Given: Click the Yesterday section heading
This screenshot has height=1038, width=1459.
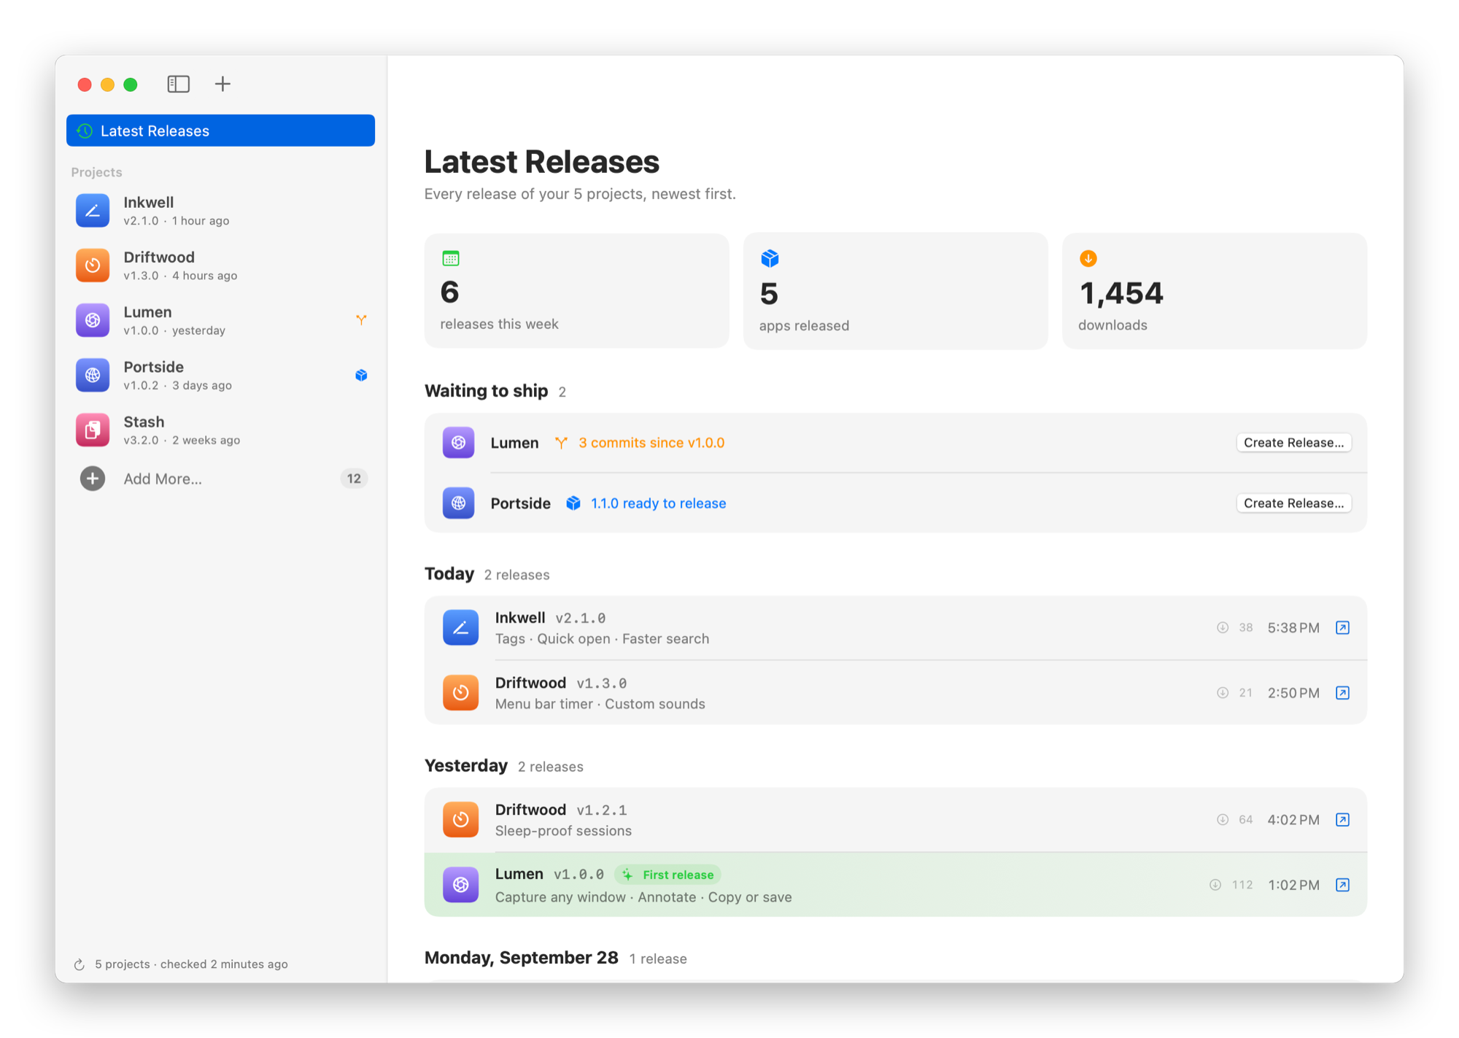Looking at the screenshot, I should [465, 766].
